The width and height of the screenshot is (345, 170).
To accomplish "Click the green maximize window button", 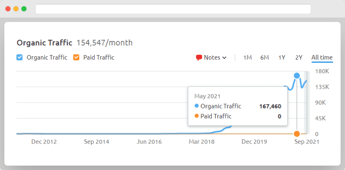I will point(24,9).
